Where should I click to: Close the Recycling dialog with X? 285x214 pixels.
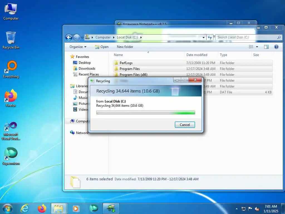click(x=195, y=80)
